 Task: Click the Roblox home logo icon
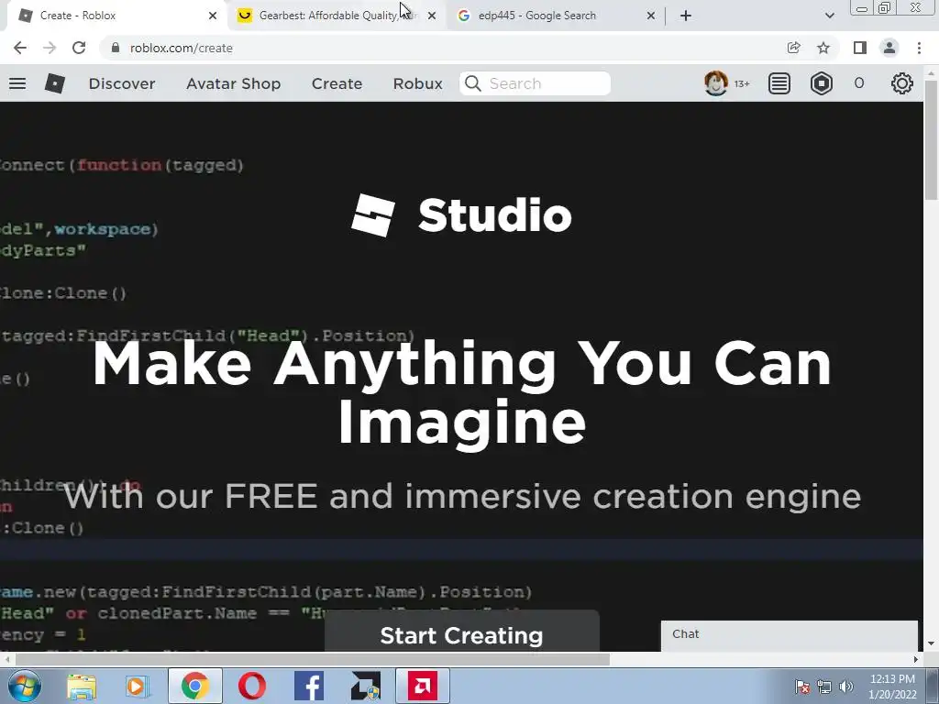(54, 83)
